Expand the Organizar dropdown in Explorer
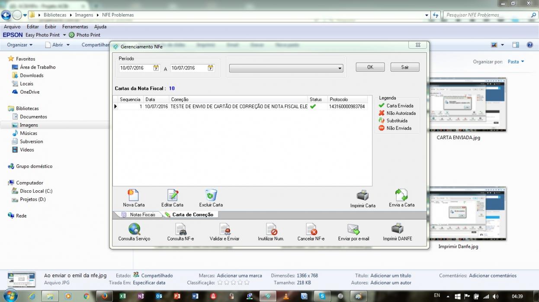This screenshot has height=302, width=539. (19, 45)
